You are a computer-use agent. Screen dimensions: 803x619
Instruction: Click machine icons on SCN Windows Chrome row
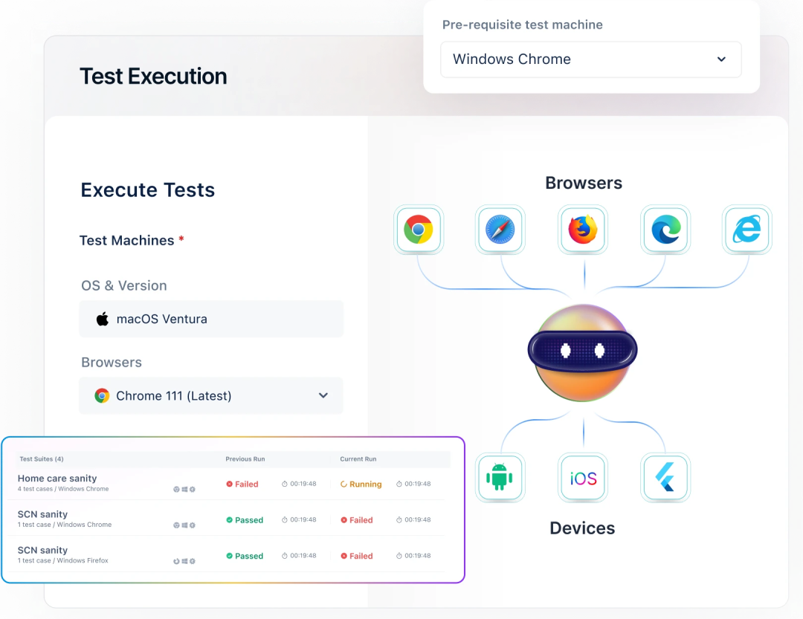point(184,525)
